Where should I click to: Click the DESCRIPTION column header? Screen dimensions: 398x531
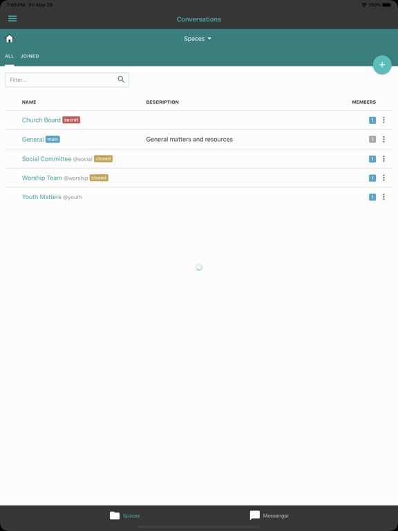pyautogui.click(x=162, y=102)
